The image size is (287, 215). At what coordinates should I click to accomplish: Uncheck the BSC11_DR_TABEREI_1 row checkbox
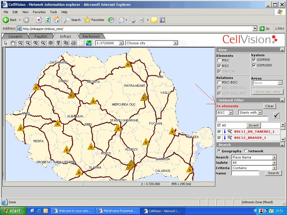pos(219,132)
